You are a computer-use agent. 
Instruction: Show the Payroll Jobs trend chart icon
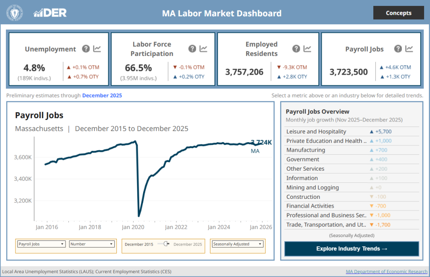(409, 49)
